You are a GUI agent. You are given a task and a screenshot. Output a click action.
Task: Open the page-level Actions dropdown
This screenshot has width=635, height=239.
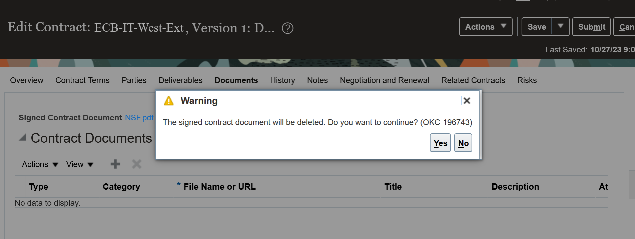click(485, 27)
